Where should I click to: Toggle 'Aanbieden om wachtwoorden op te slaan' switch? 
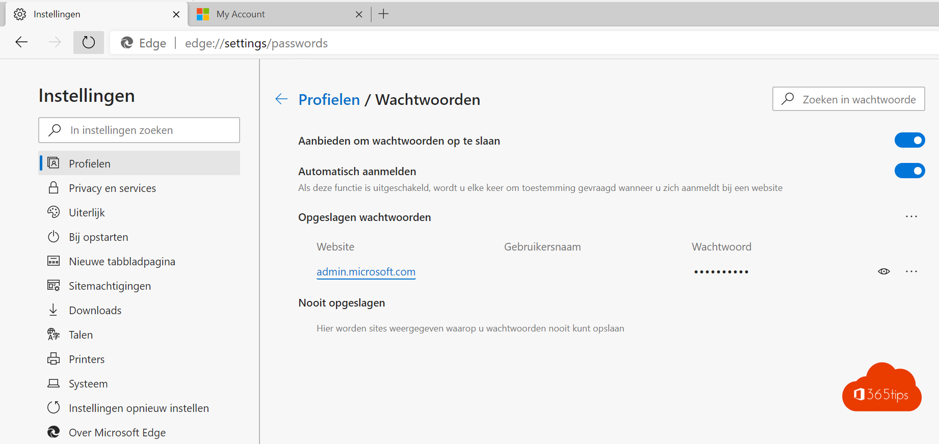point(909,140)
